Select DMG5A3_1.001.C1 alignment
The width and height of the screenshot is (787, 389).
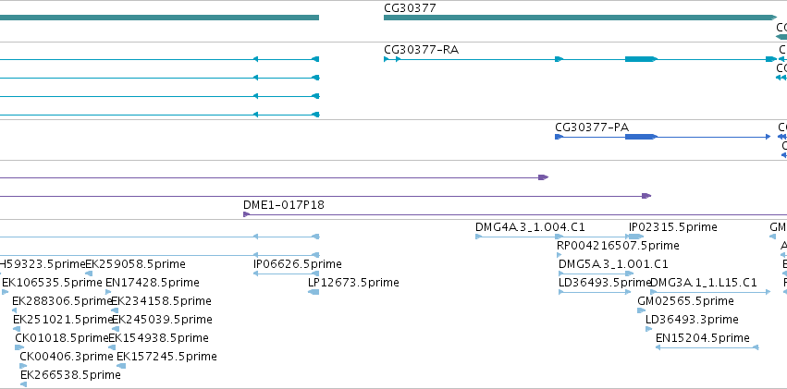tap(596, 274)
